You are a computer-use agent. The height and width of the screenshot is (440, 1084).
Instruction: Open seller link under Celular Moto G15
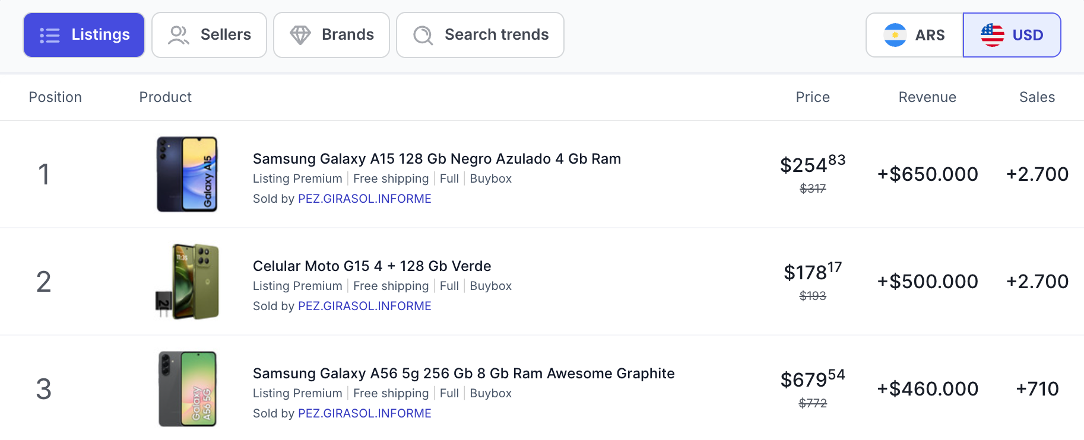point(364,306)
